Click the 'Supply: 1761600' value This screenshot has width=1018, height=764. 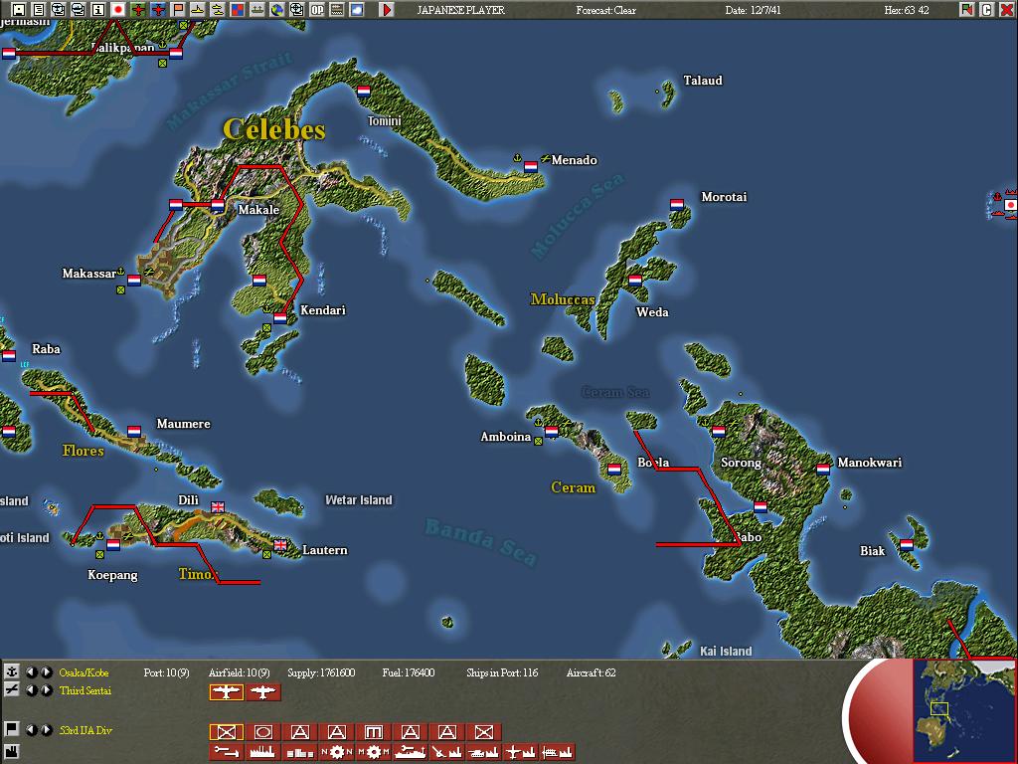[x=321, y=672]
